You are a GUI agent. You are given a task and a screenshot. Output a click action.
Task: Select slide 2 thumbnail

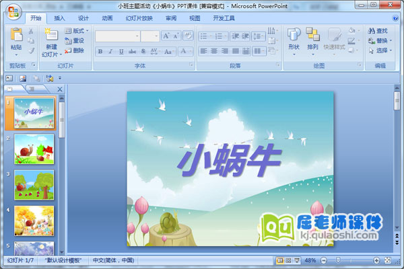click(34, 149)
